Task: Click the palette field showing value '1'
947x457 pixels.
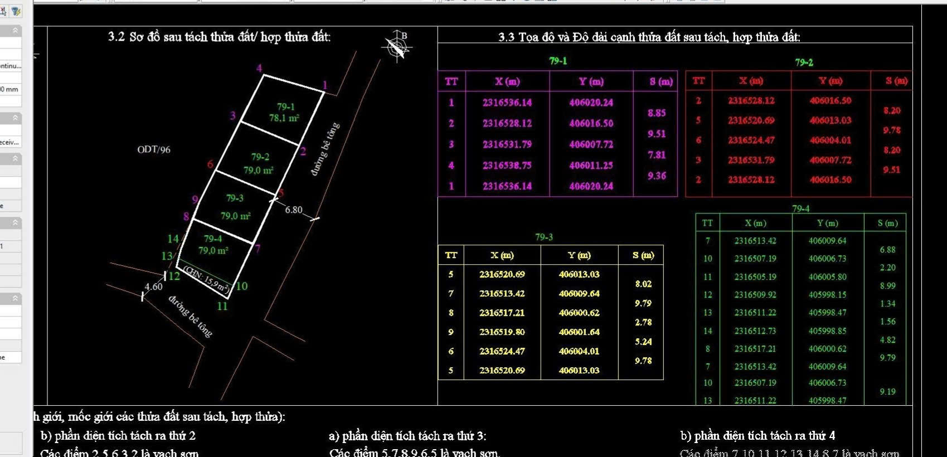Action: click(11, 246)
